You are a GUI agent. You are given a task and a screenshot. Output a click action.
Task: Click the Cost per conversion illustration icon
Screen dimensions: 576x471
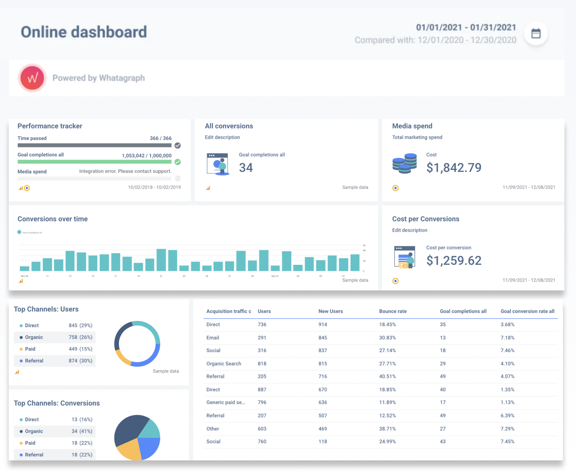[405, 257]
